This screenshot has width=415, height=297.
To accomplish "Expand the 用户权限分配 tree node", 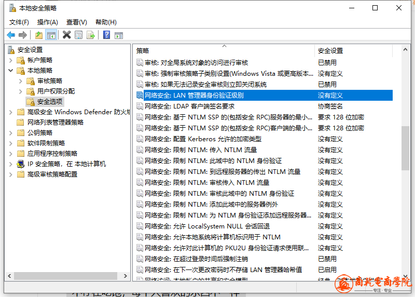I will point(21,91).
